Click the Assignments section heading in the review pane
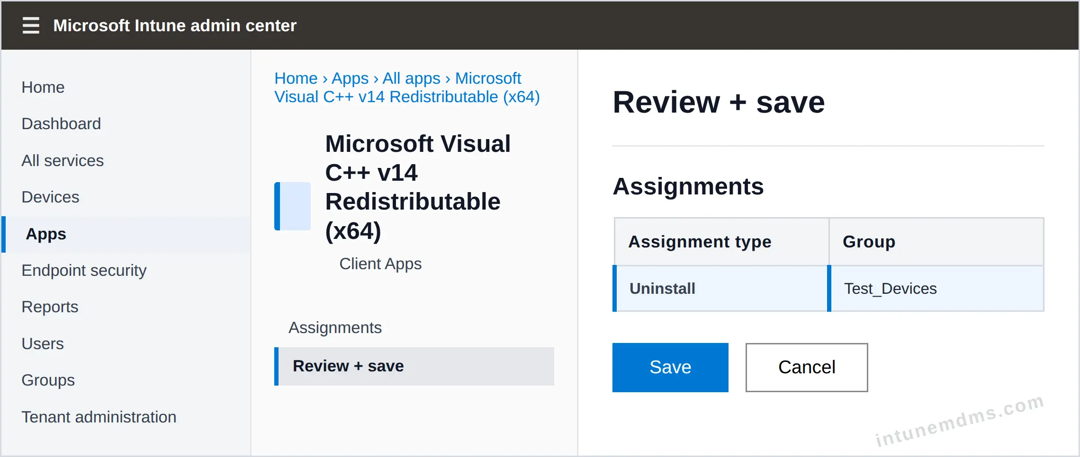 (x=688, y=186)
